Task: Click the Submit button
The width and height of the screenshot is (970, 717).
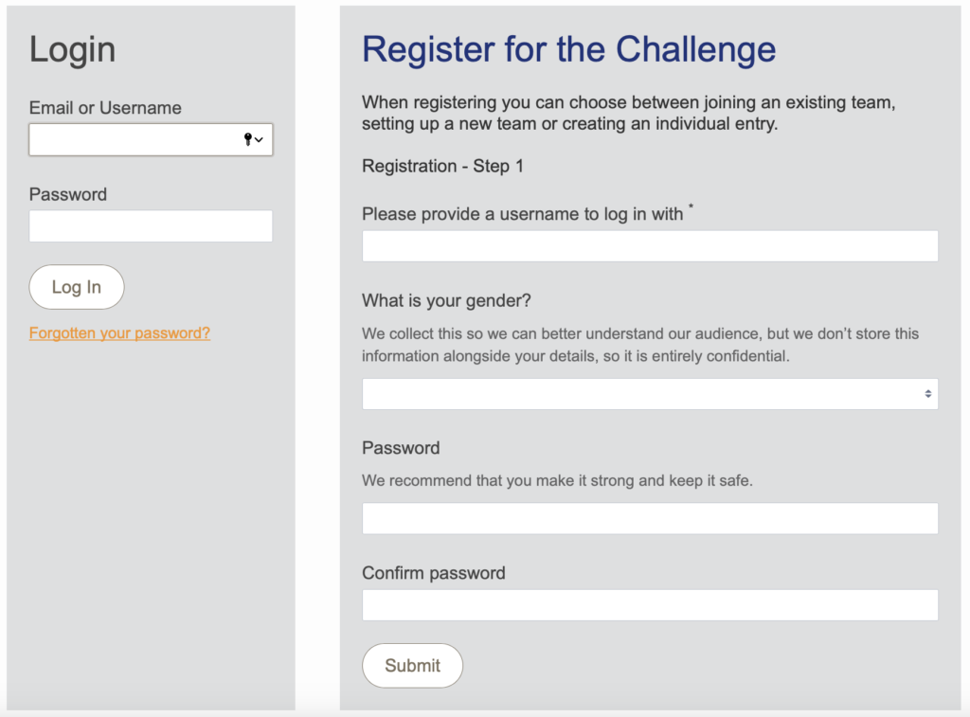Action: tap(413, 666)
